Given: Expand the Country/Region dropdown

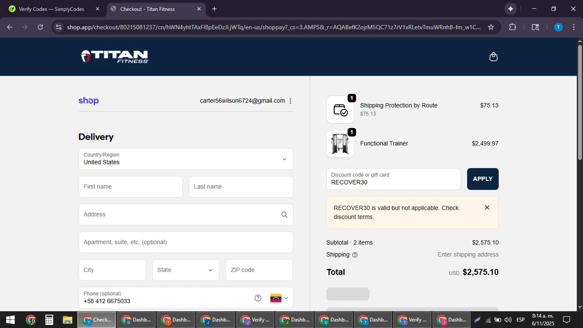Looking at the screenshot, I should (x=186, y=159).
